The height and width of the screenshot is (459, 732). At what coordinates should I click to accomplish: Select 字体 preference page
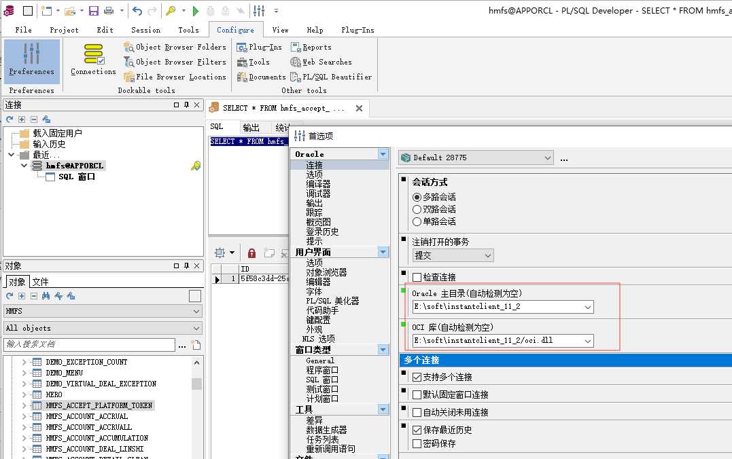coord(314,291)
